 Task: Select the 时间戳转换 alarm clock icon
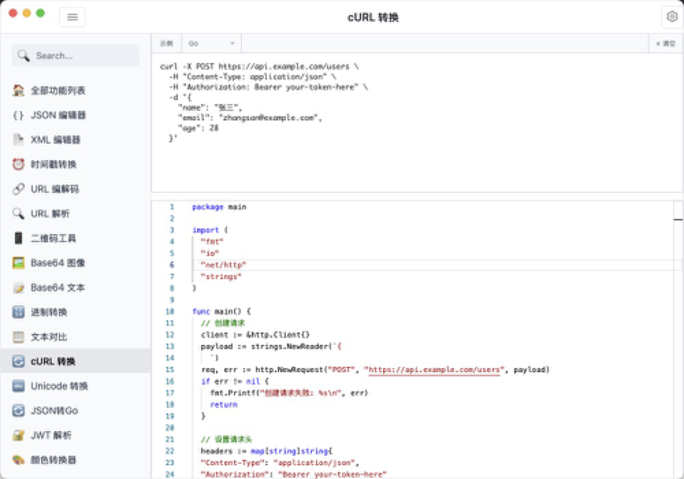pos(18,164)
